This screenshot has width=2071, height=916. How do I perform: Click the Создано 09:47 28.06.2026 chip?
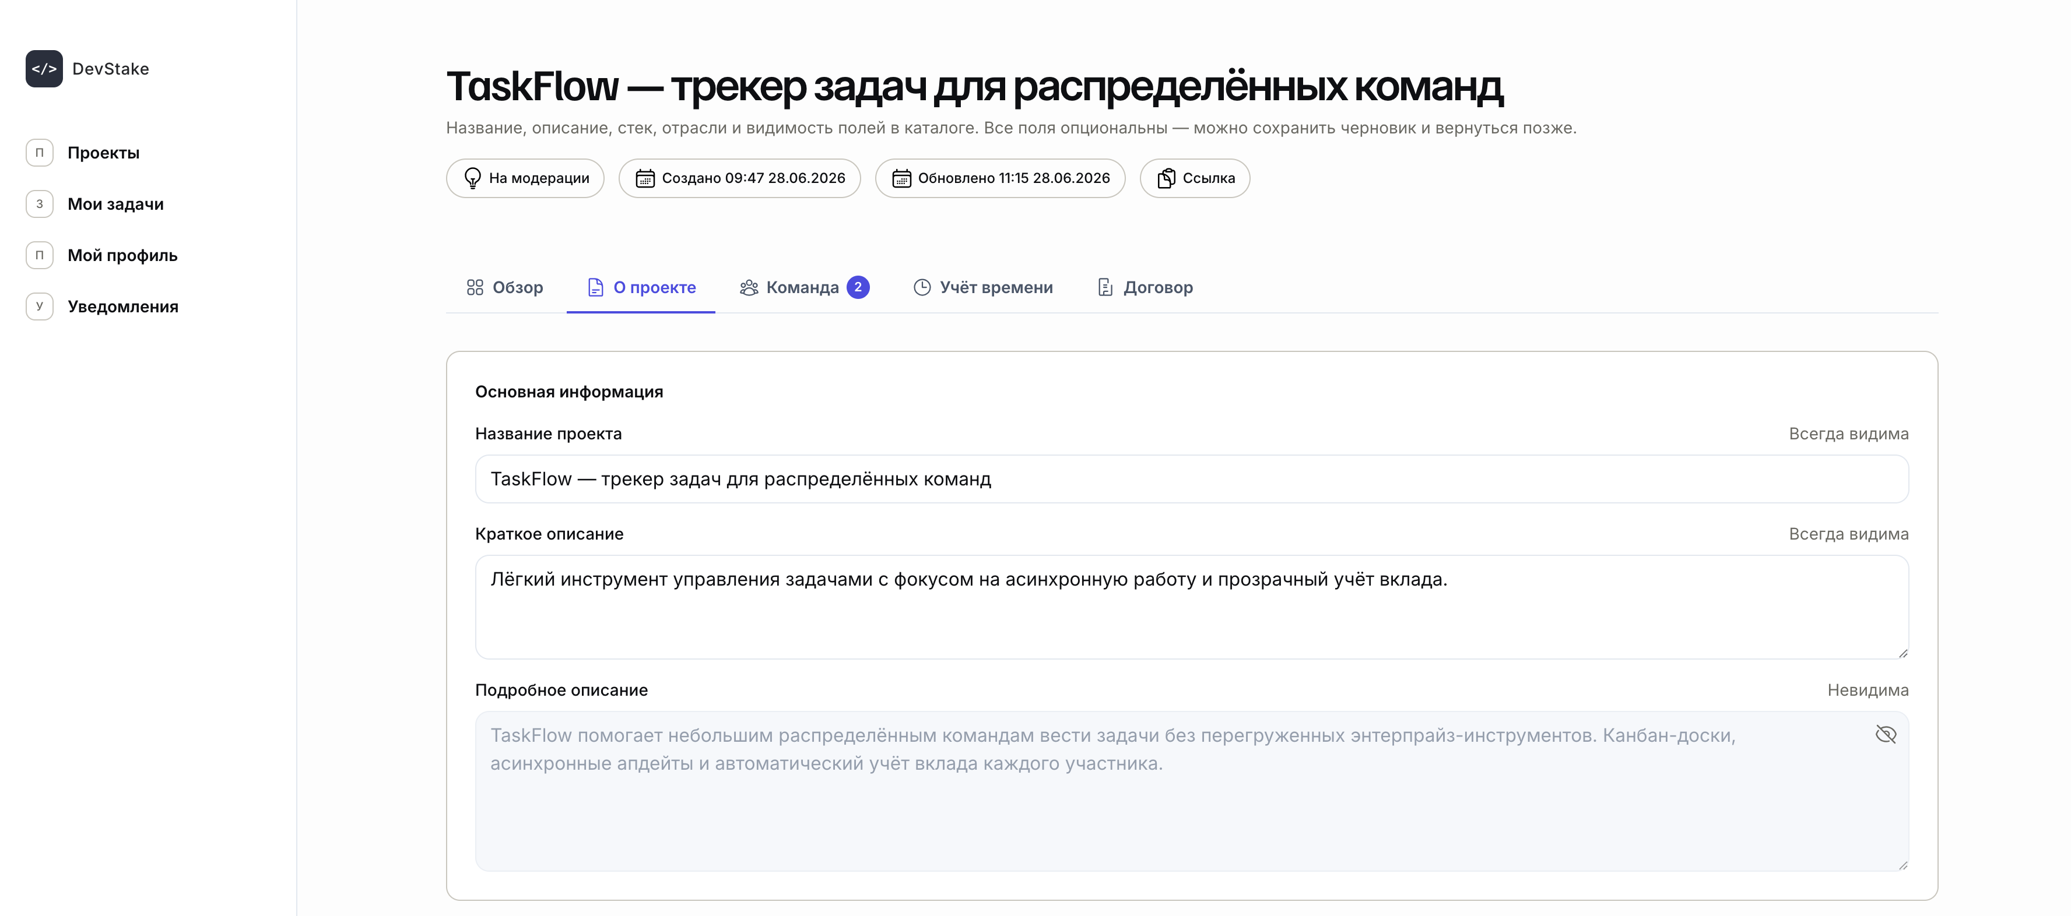(740, 178)
